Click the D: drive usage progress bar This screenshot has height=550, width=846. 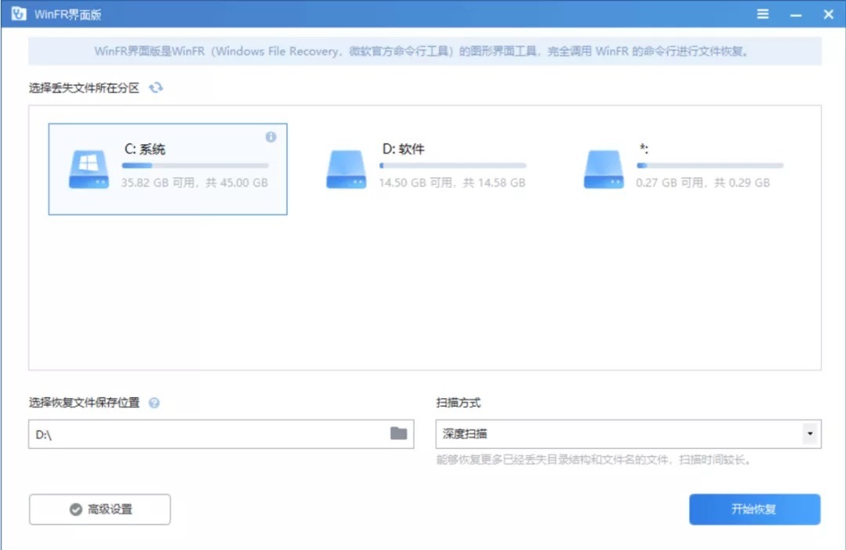[x=453, y=165]
